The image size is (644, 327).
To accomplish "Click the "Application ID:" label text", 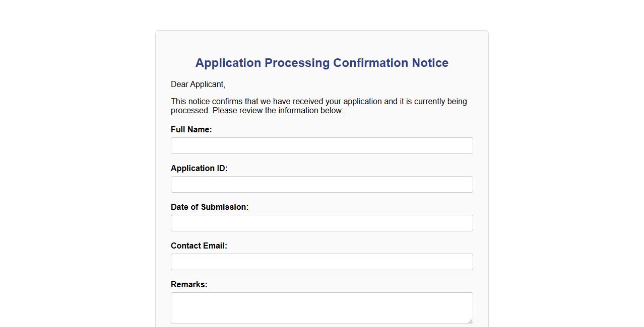I will point(199,169).
